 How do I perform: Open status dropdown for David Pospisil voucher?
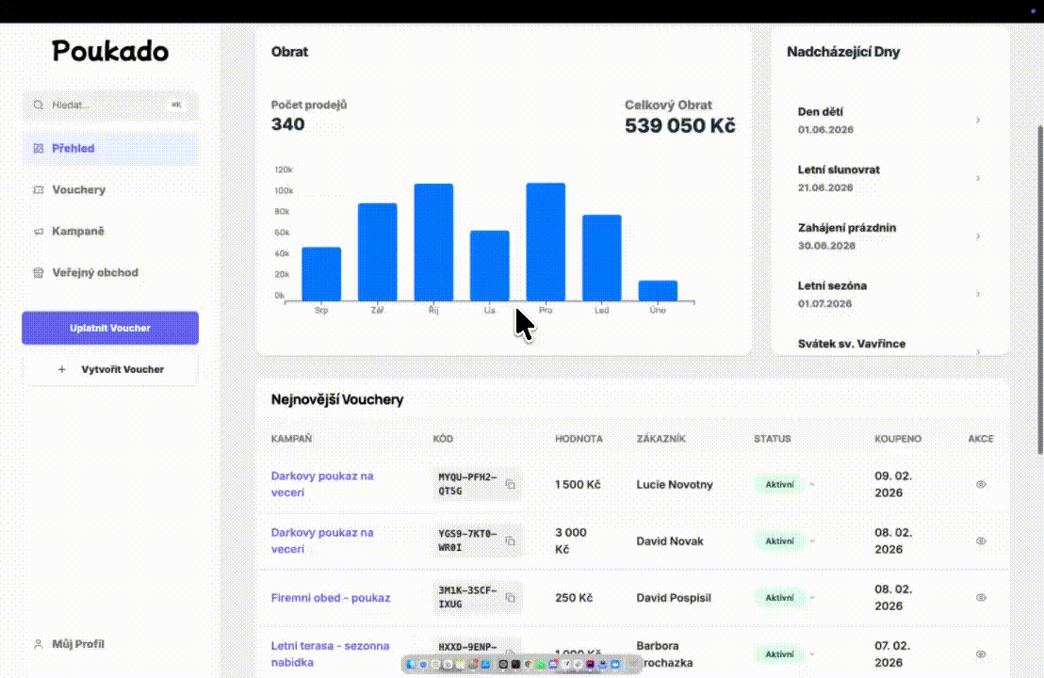pyautogui.click(x=812, y=598)
